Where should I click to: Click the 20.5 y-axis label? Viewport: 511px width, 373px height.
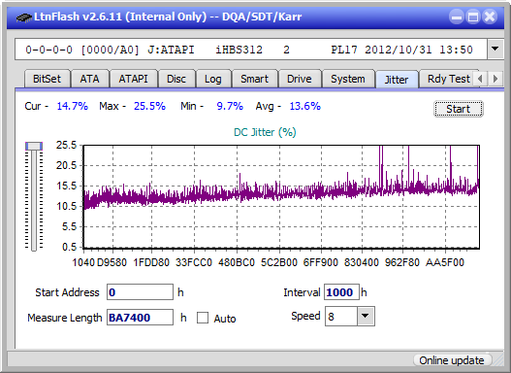click(66, 165)
